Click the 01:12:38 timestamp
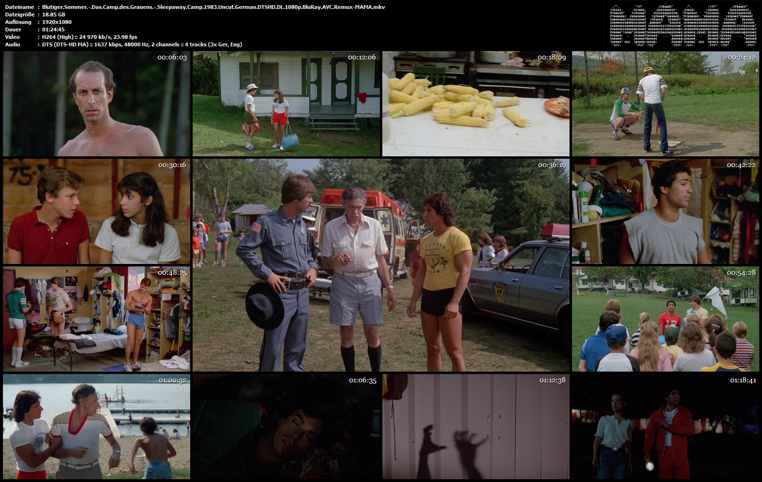Viewport: 762px width, 482px height. (x=553, y=380)
